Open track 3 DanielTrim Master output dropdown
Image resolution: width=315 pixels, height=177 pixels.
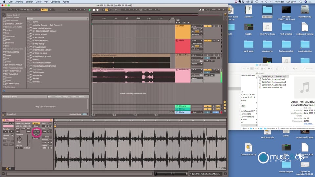pyautogui.click(x=197, y=64)
